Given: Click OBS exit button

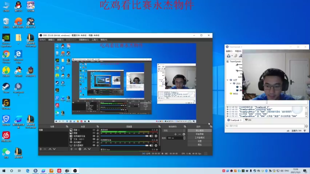Looking at the screenshot, I should [x=200, y=145].
